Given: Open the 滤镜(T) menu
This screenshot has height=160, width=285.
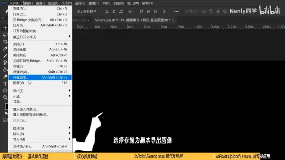Looking at the screenshot, I should click(x=93, y=3).
